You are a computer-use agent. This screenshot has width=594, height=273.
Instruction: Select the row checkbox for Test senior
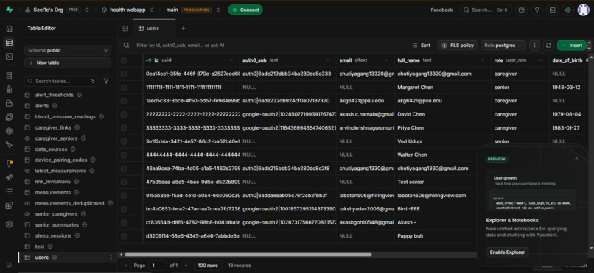pos(124,182)
